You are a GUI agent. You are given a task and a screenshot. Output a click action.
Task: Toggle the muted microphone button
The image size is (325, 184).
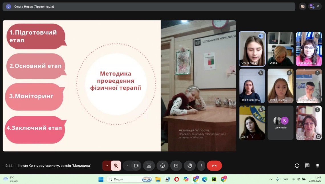point(116,166)
